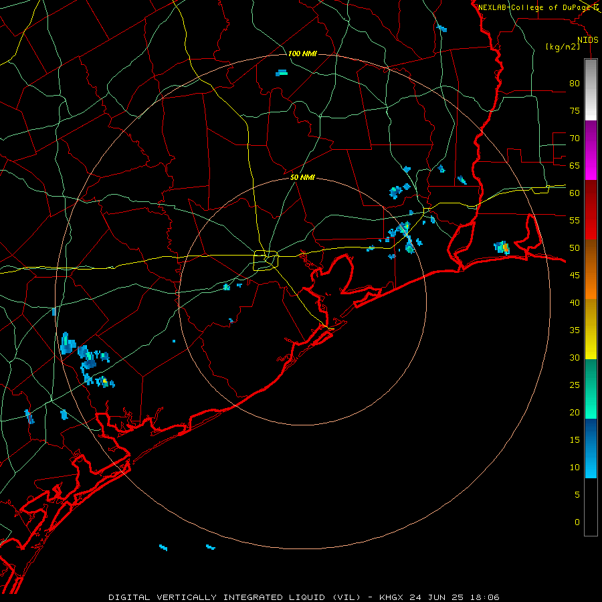The image size is (602, 602).
Task: Click the "25" value on the VIL scale
Action: coord(575,385)
